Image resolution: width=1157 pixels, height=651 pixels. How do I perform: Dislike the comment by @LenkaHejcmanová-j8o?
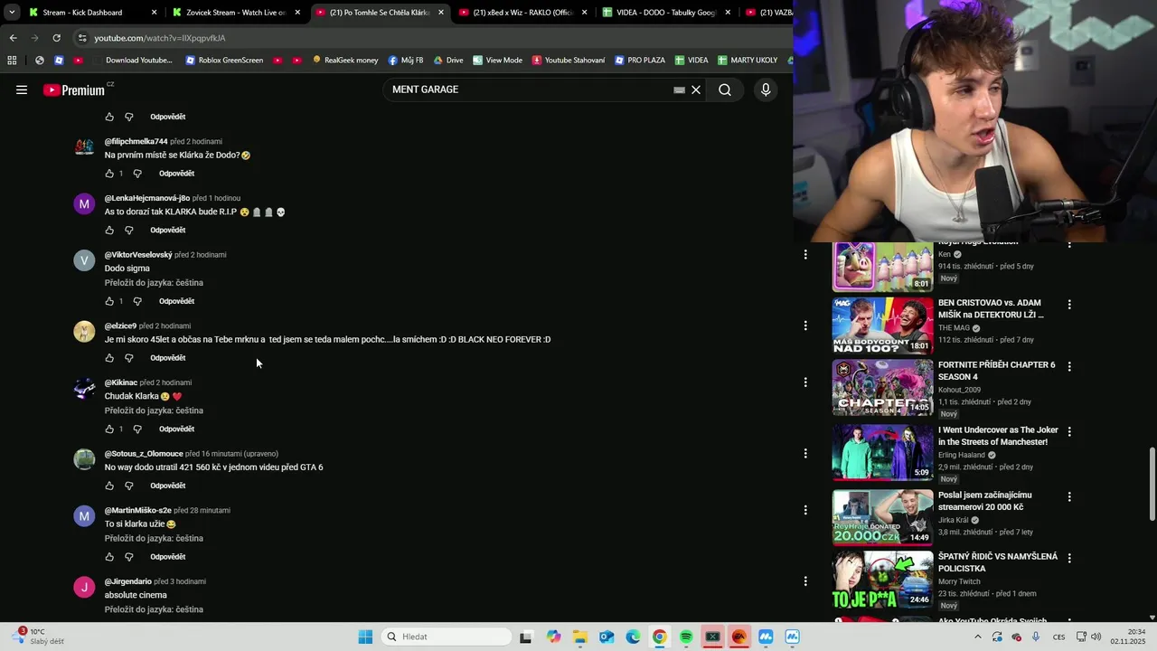(128, 231)
